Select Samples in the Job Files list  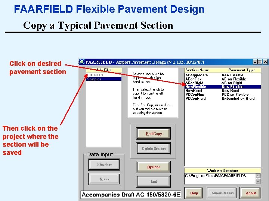(x=104, y=79)
